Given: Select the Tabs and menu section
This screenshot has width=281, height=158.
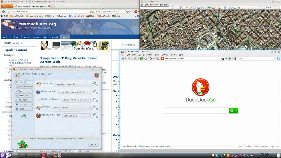Looking at the screenshot, I should click(x=24, y=86).
